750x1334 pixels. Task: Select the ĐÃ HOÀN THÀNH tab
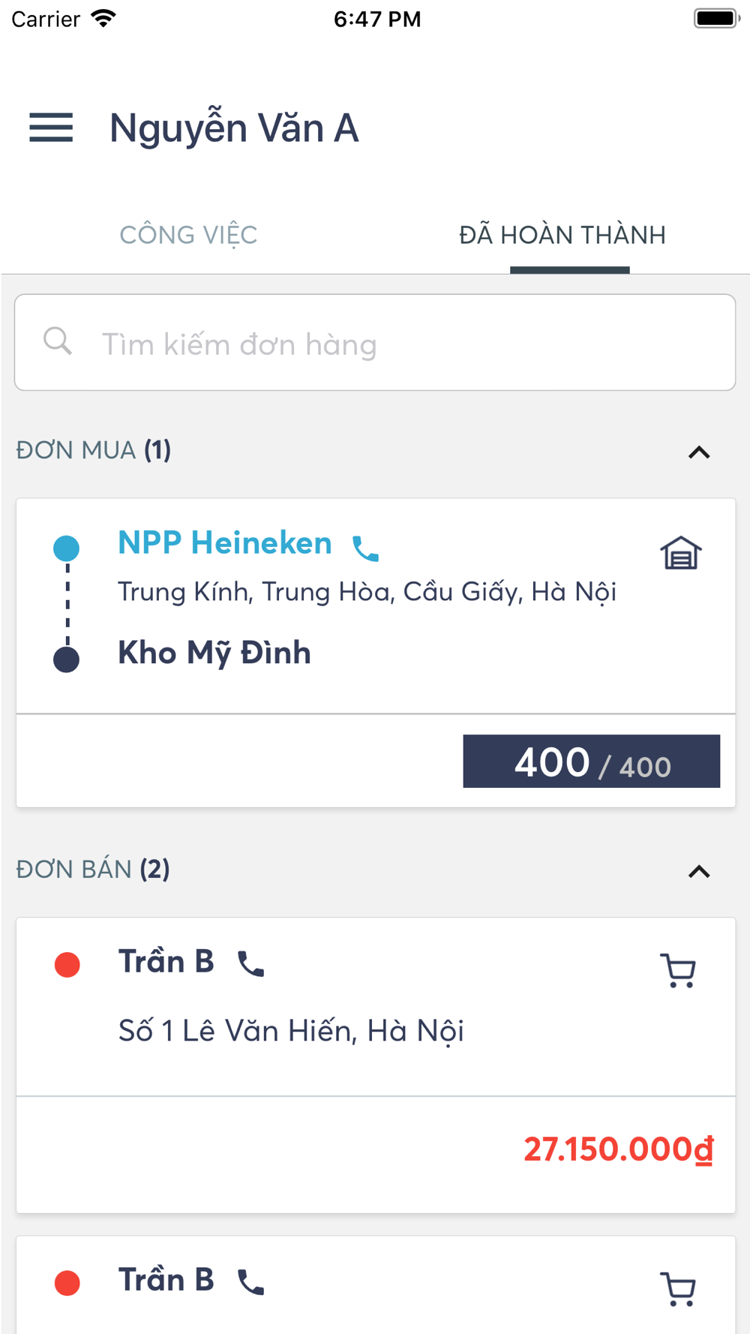pos(562,235)
